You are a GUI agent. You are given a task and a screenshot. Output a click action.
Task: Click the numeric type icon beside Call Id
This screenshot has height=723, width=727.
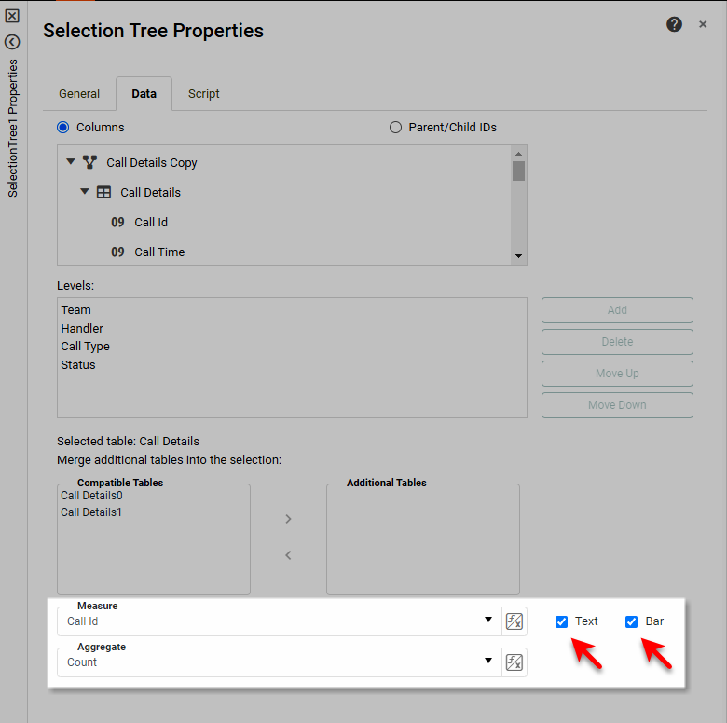pyautogui.click(x=117, y=222)
